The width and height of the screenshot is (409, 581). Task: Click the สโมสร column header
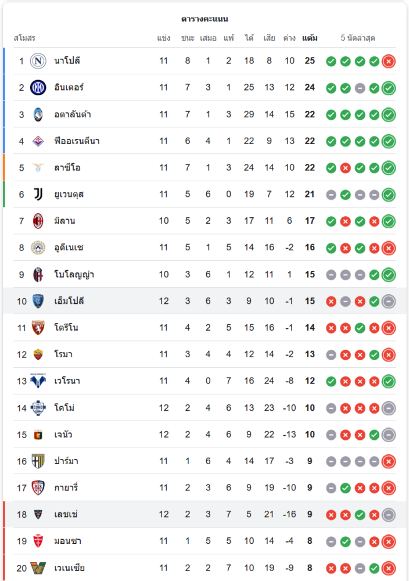pos(24,38)
